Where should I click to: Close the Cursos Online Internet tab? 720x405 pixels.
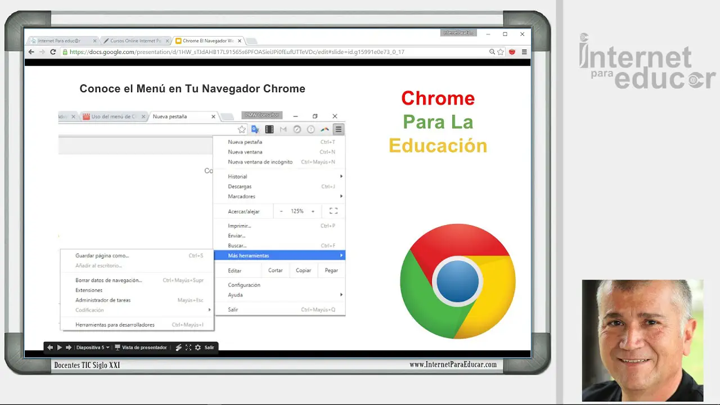167,40
